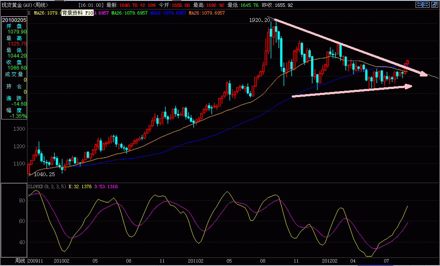Click the SLOWKD(9,3,3,5) indicator name
Image resolution: width=440 pixels, height=266 pixels.
[47, 187]
